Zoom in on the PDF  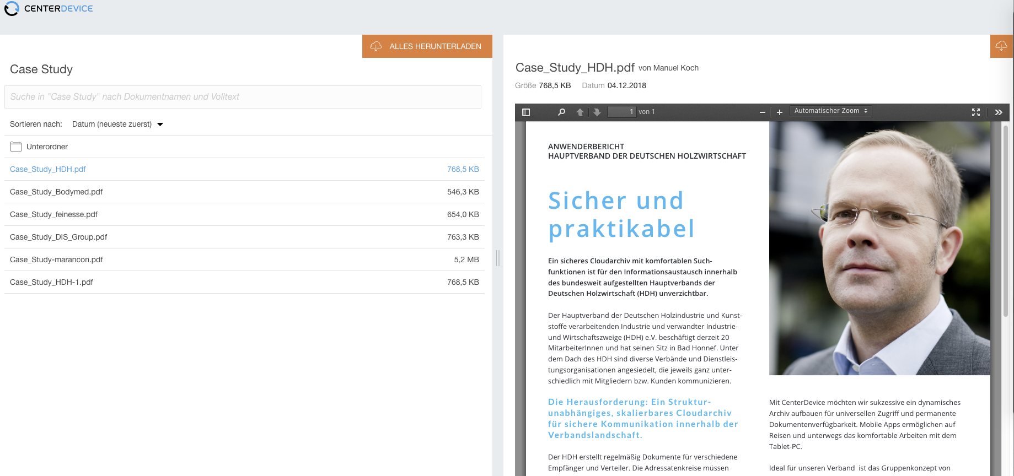(x=780, y=112)
